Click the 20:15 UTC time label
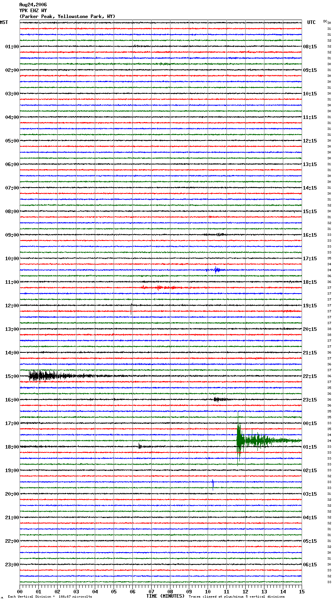This screenshot has width=333, height=602. pos(310,329)
